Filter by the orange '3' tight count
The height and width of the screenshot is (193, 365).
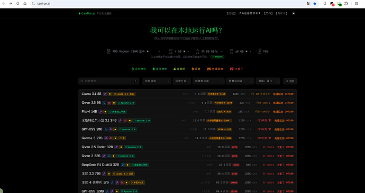click(196, 69)
